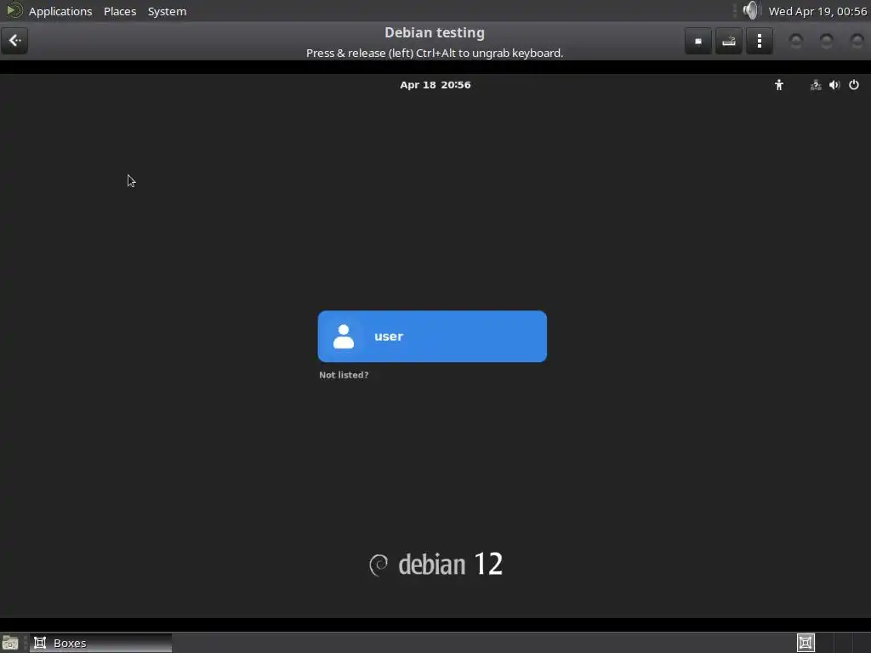Click the show desktop icon in bottom panel
Image resolution: width=871 pixels, height=653 pixels.
pos(10,643)
